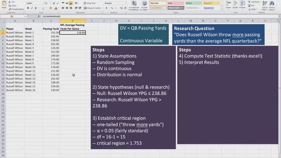This screenshot has height=158, width=281.
Task: Apply the Hyperlink cell style
Action: pos(211,8)
